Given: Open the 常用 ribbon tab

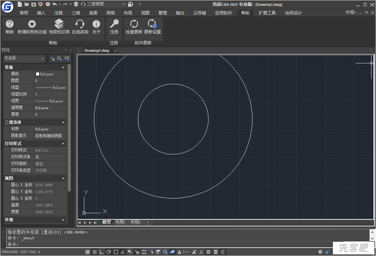Looking at the screenshot, I should pyautogui.click(x=24, y=13).
